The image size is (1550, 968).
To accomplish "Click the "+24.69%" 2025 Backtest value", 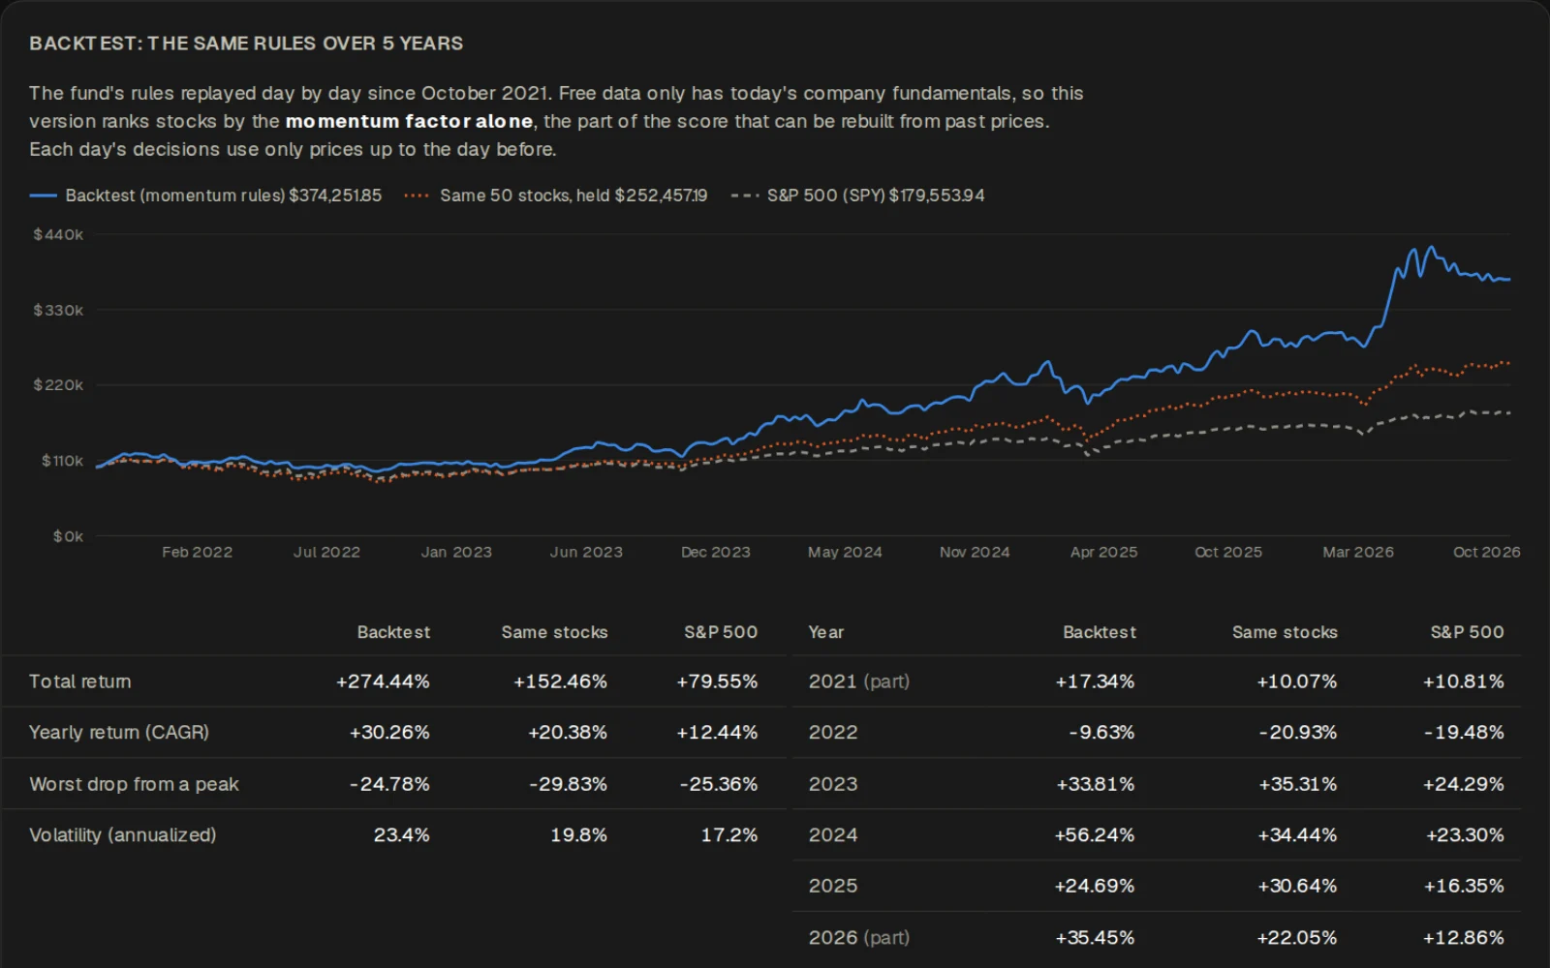I will 1095,886.
